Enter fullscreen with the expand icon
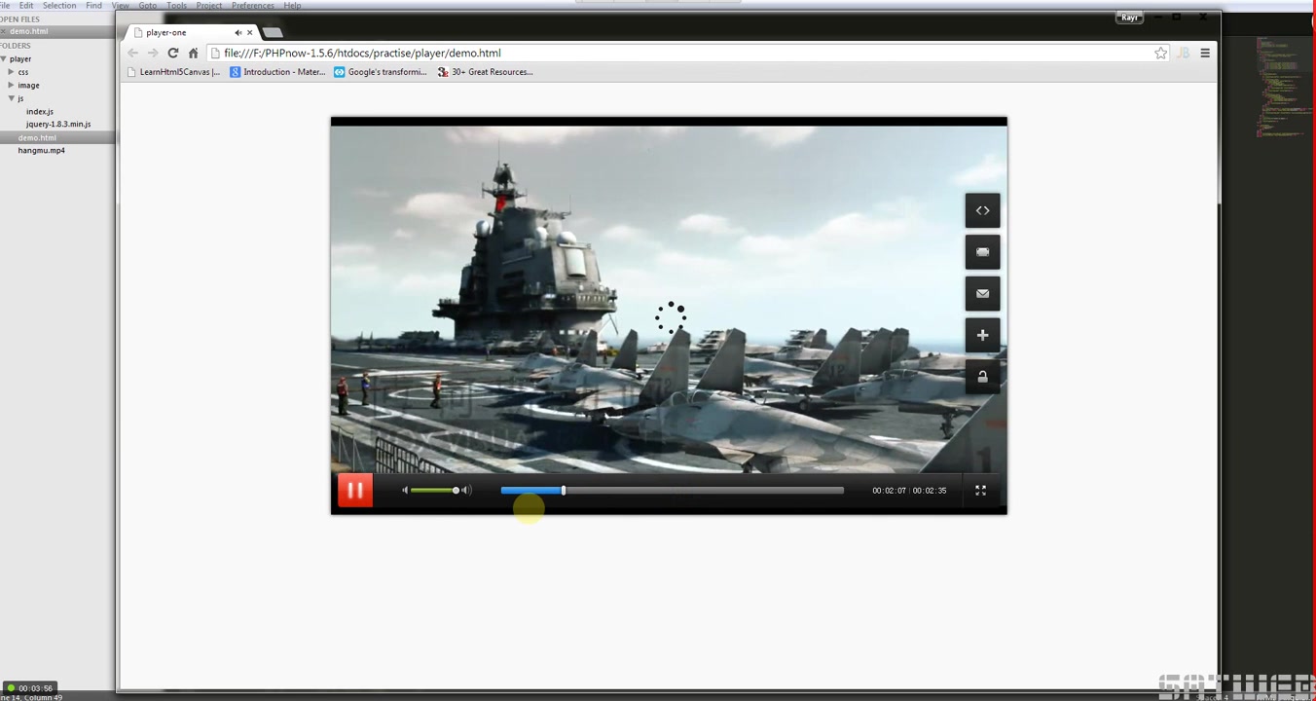Viewport: 1316px width, 701px height. tap(980, 491)
